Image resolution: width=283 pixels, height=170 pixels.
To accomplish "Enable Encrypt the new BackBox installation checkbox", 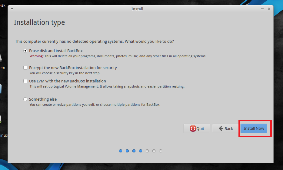I will (25, 68).
